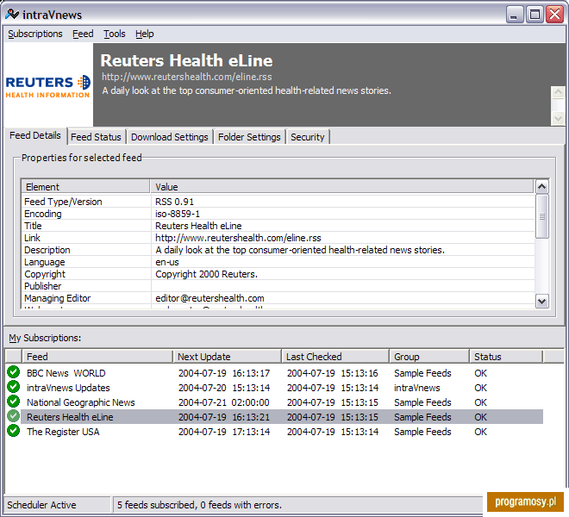Click the green check icon for National Geographic News

point(14,402)
